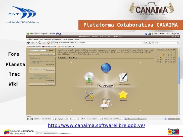Go to the Home page icon
The height and width of the screenshot is (137, 183).
pyautogui.click(x=49, y=43)
